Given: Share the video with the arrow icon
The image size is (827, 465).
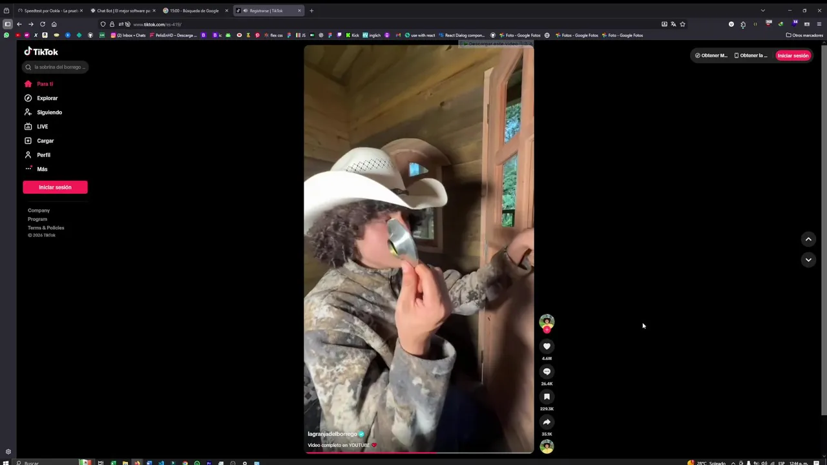Looking at the screenshot, I should (547, 422).
